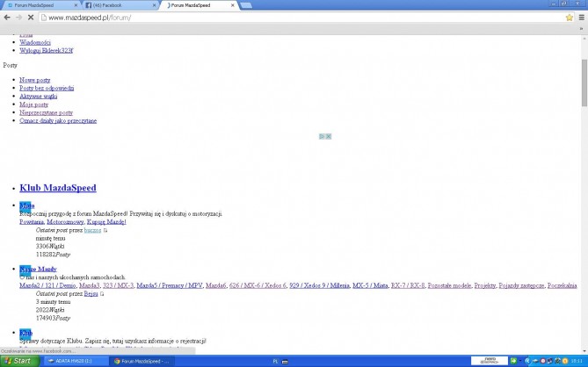The height and width of the screenshot is (367, 588).
Task: Stop page loading with the X button
Action: pyautogui.click(x=31, y=18)
